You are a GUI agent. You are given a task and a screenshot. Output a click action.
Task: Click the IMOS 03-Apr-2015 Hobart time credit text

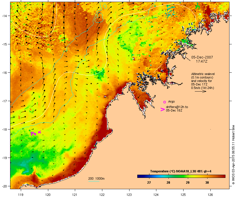tap(233, 155)
